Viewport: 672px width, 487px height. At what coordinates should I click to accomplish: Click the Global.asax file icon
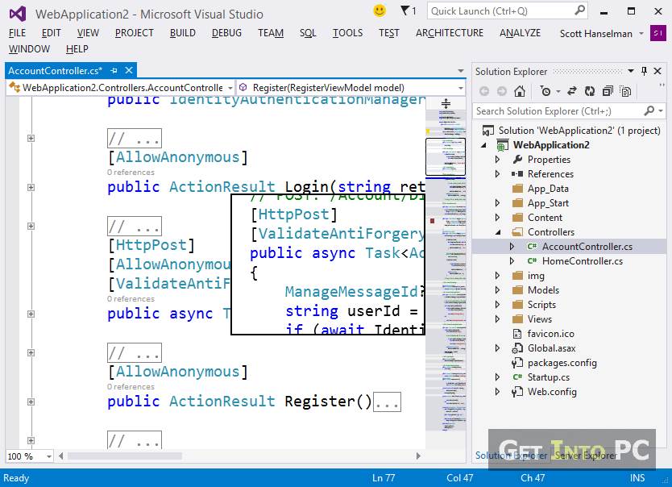pos(517,348)
